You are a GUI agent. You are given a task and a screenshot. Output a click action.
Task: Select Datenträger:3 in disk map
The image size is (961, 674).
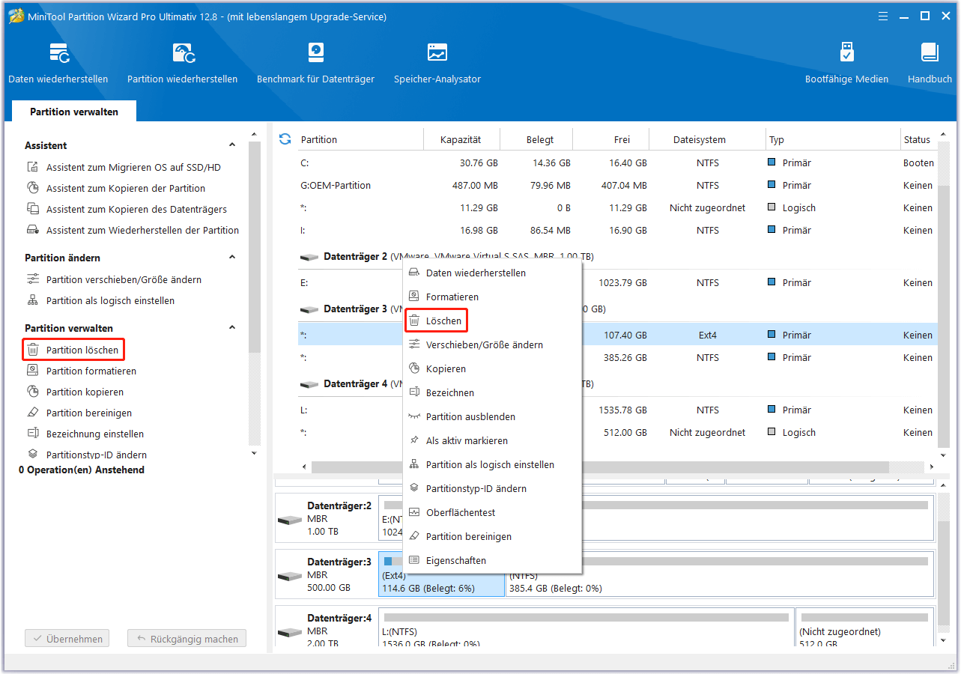(326, 574)
